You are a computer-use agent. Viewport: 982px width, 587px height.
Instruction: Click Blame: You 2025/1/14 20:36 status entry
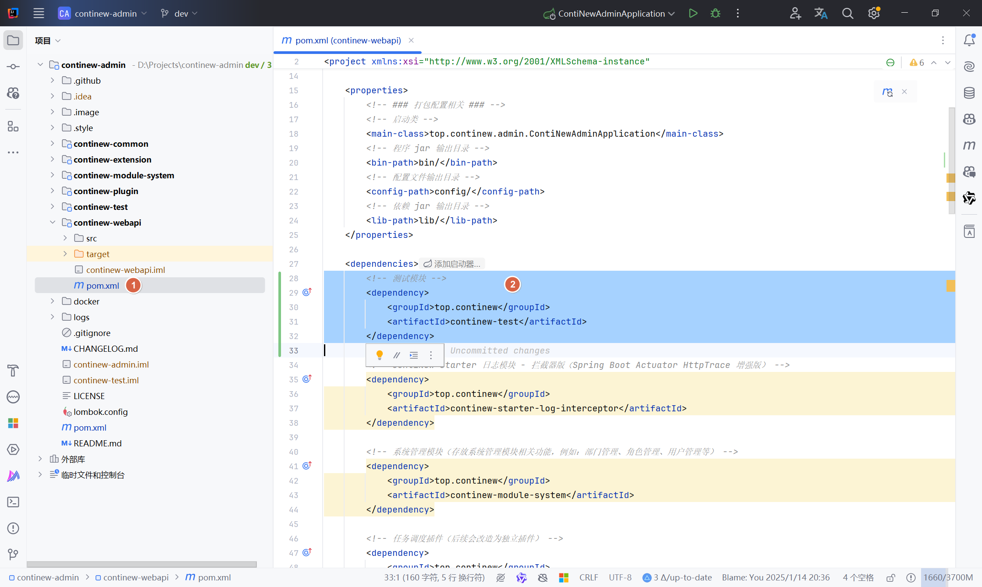click(x=776, y=578)
